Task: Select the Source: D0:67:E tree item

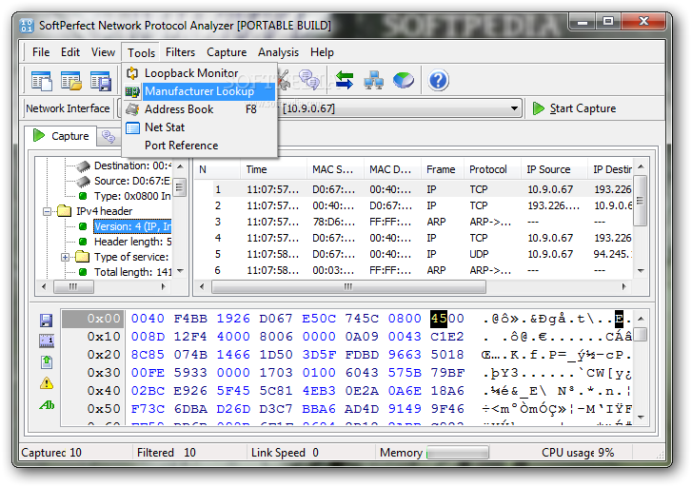Action: click(x=132, y=181)
